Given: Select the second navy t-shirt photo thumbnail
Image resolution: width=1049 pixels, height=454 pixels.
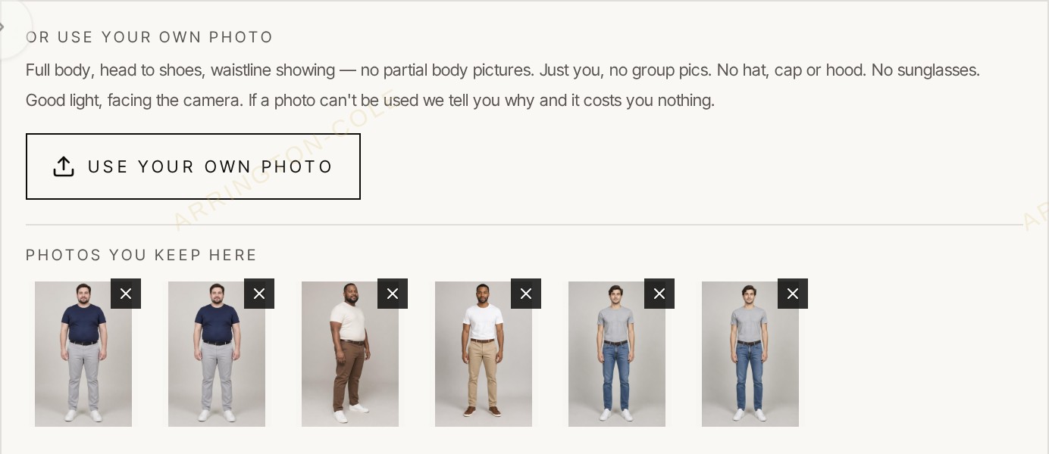Looking at the screenshot, I should pyautogui.click(x=217, y=354).
